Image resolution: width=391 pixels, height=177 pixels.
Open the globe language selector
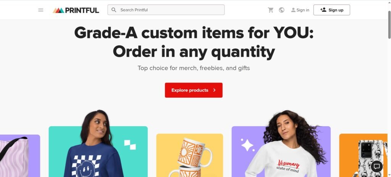[281, 10]
